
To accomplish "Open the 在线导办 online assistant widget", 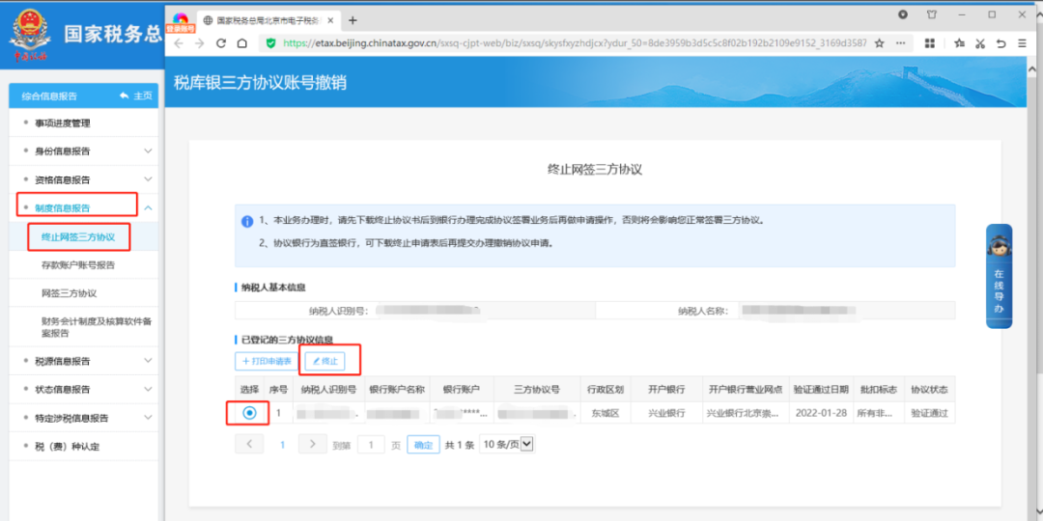I will (999, 282).
